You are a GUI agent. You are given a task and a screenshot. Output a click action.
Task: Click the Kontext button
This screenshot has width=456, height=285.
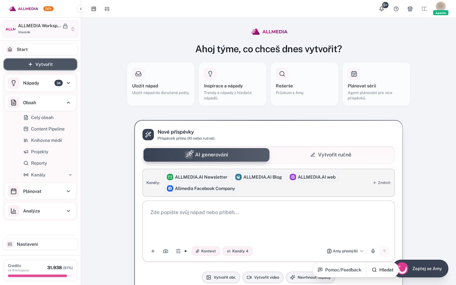pyautogui.click(x=206, y=251)
